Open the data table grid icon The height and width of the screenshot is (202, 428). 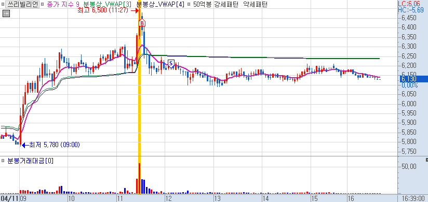[x=6, y=13]
